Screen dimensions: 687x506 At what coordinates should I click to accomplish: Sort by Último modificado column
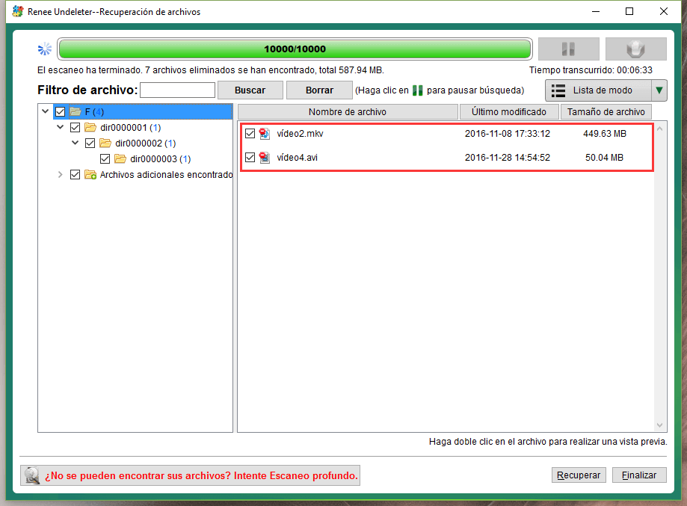(x=508, y=111)
